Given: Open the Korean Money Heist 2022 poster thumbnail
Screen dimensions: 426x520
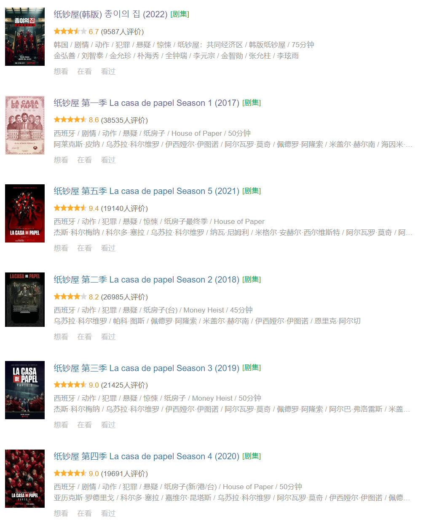Looking at the screenshot, I should tap(25, 37).
